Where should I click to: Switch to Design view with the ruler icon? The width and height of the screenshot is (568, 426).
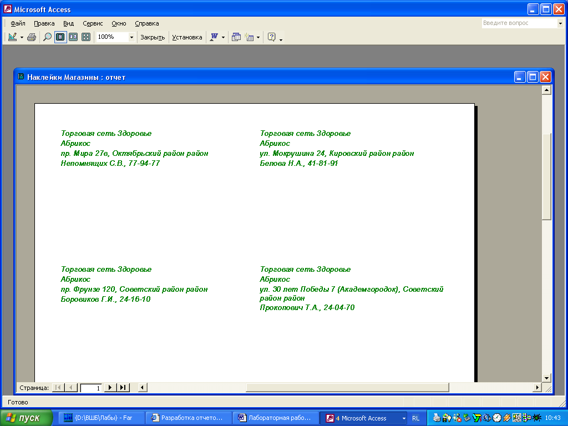pos(13,37)
